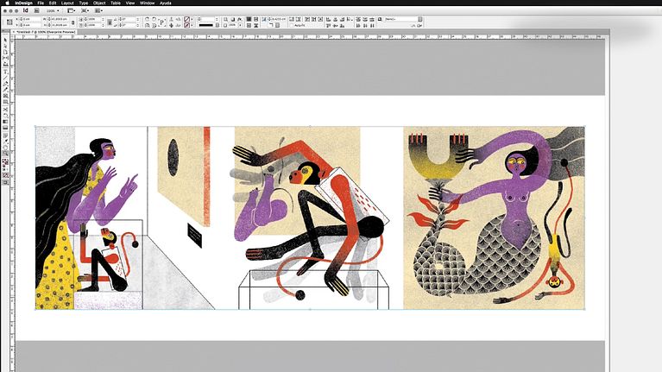
Task: Open the Layout menu
Action: click(x=67, y=3)
